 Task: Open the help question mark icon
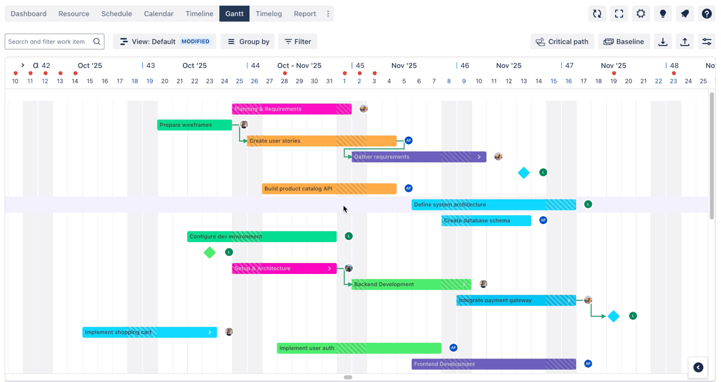(x=707, y=14)
